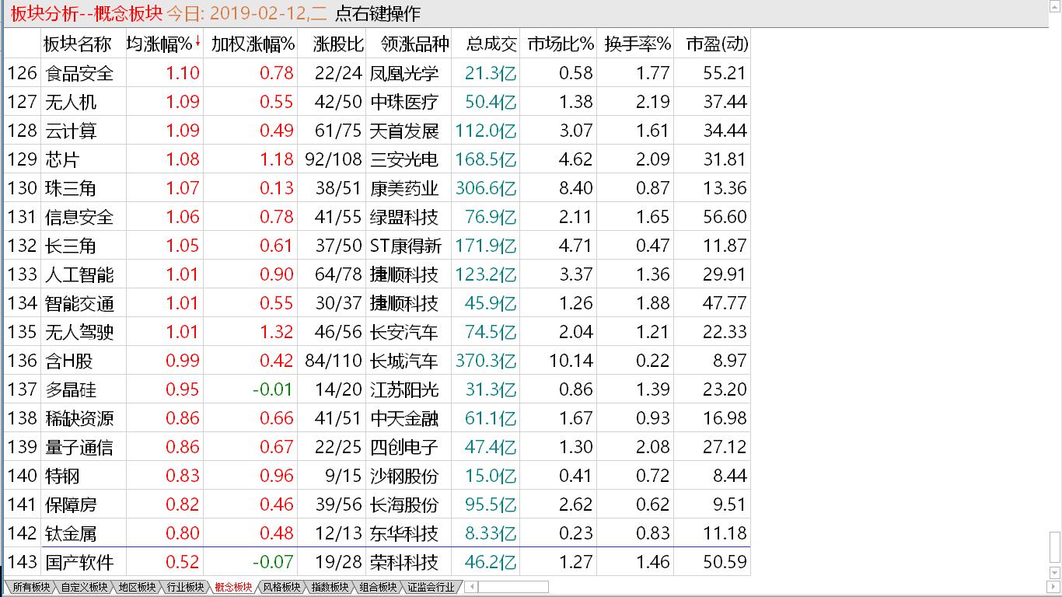The image size is (1062, 597).
Task: Select the 钛金属 row
Action: [x=377, y=533]
